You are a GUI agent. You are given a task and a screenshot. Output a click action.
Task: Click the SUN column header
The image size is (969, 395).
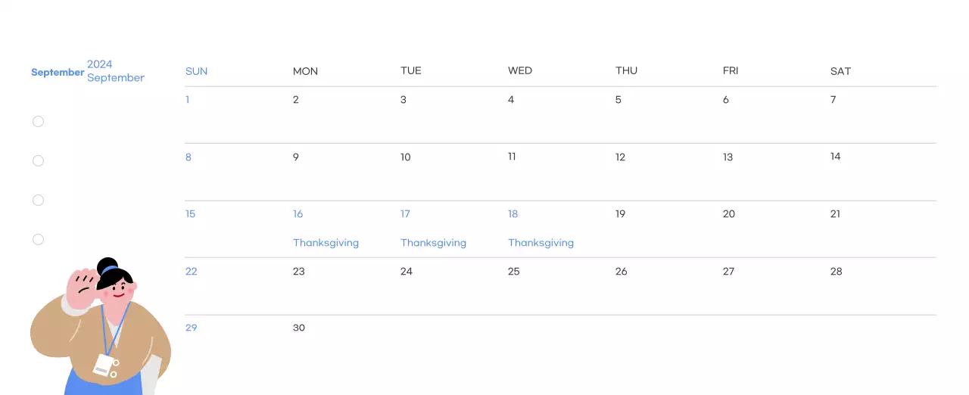(x=196, y=71)
